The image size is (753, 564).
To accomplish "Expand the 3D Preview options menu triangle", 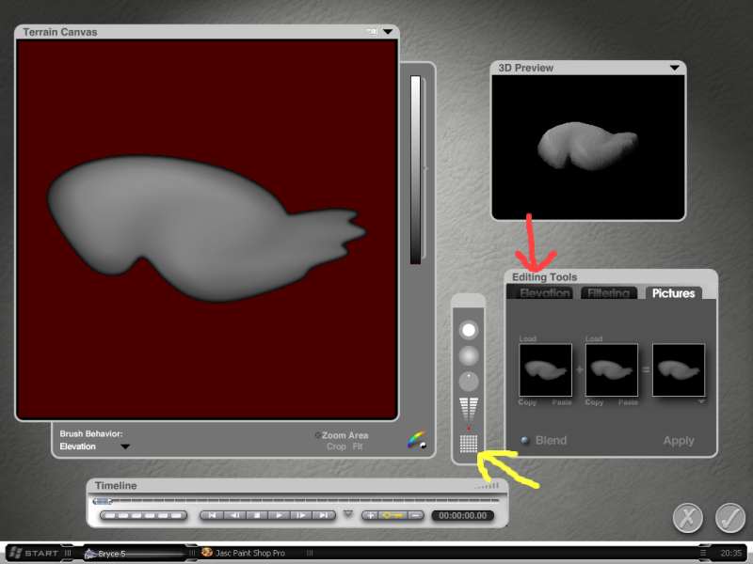I will click(674, 68).
